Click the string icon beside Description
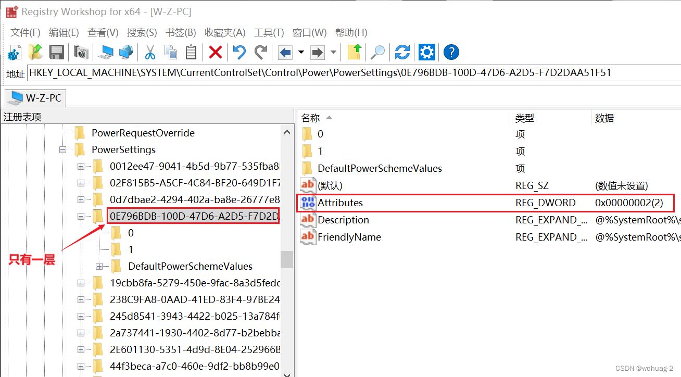Image resolution: width=681 pixels, height=377 pixels. coord(308,220)
